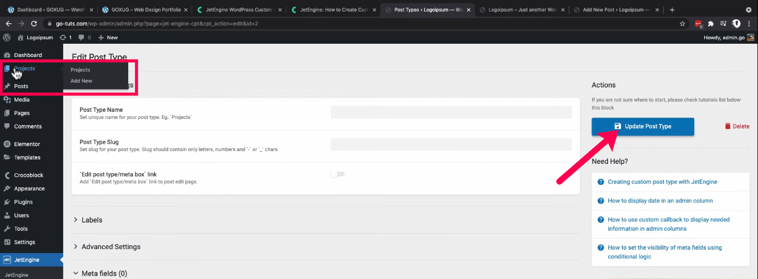Switch to GOXUG – Web Design Portfolio tab
Viewport: 758px width, 279px height.
point(144,10)
